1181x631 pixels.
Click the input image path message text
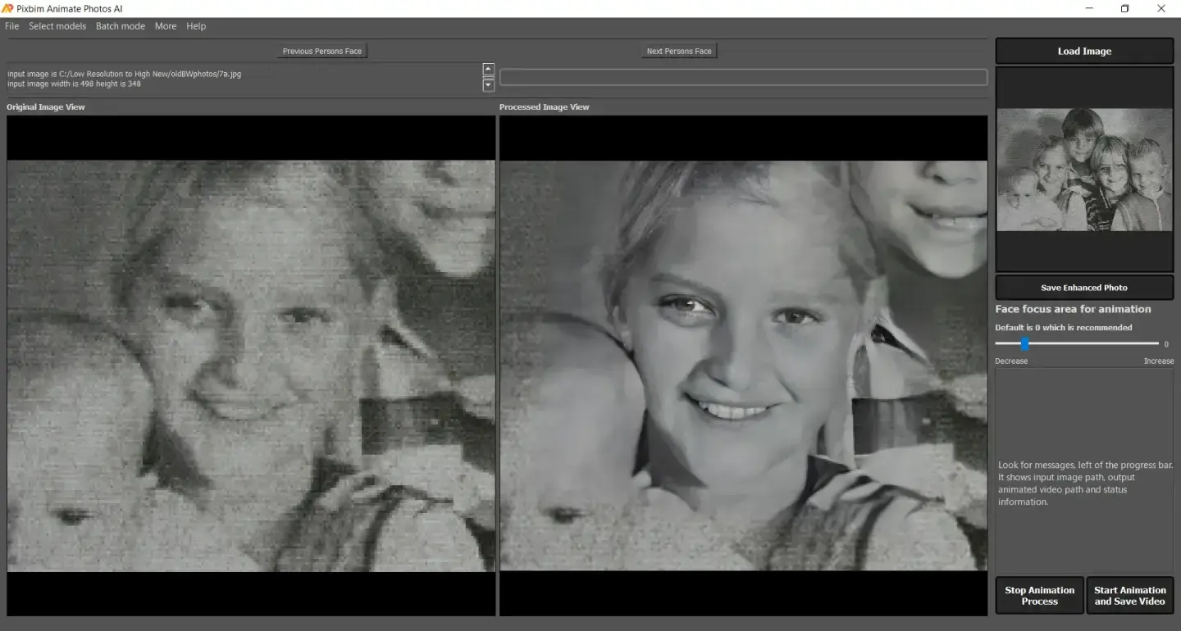[x=122, y=73]
